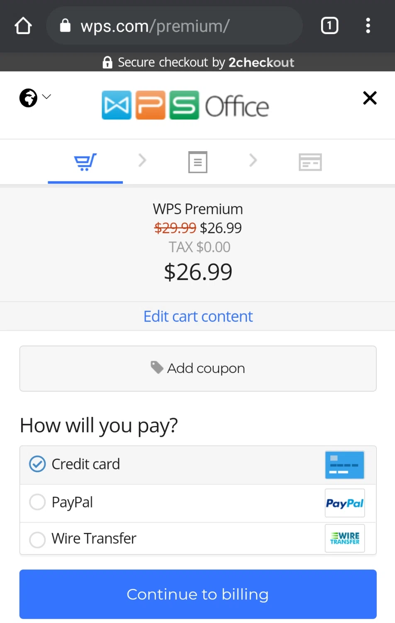Select Credit card payment option
The height and width of the screenshot is (623, 395).
[37, 464]
